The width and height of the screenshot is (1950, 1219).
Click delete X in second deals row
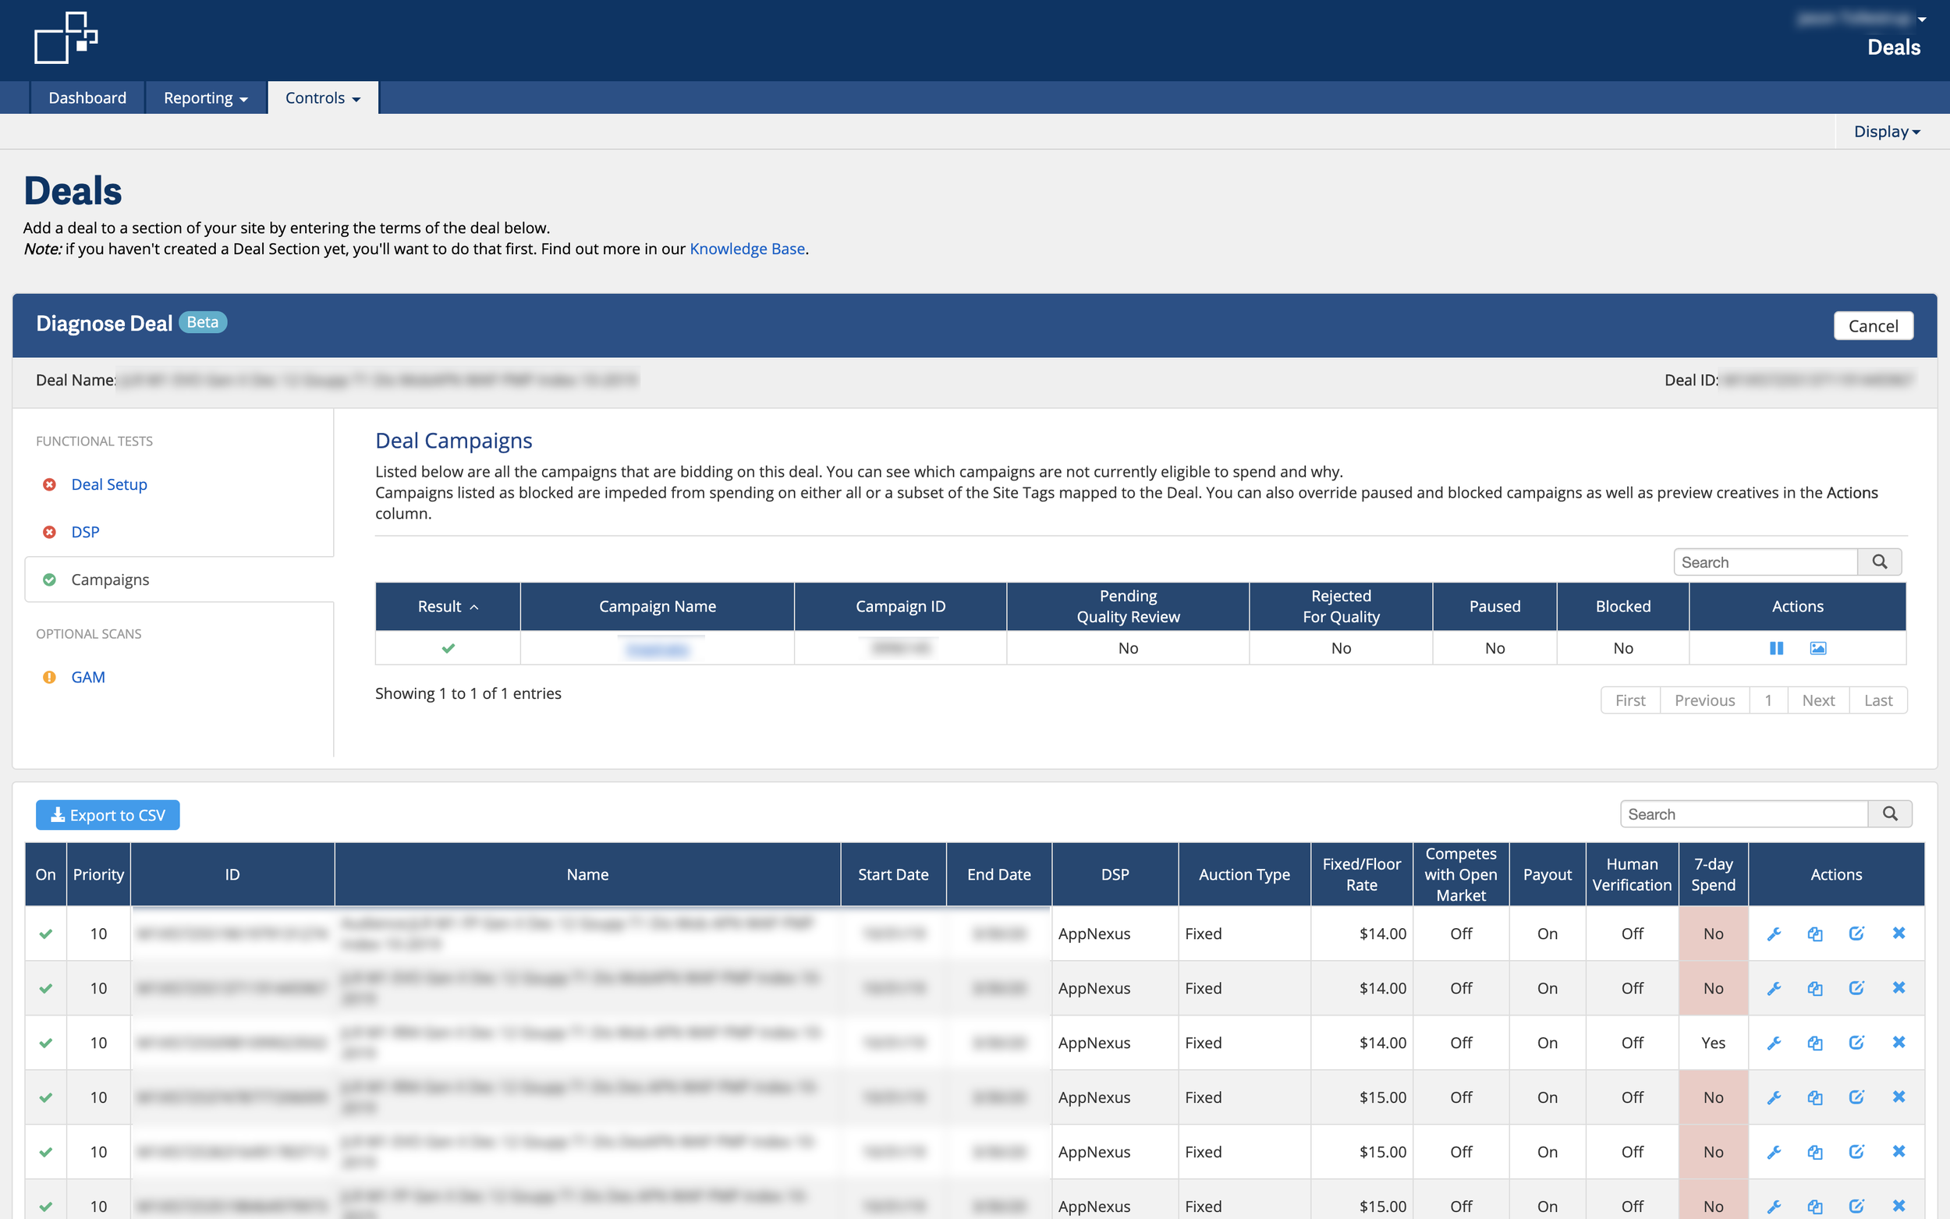point(1899,987)
